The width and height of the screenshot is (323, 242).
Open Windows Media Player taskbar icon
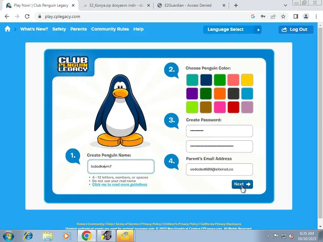coord(66,236)
